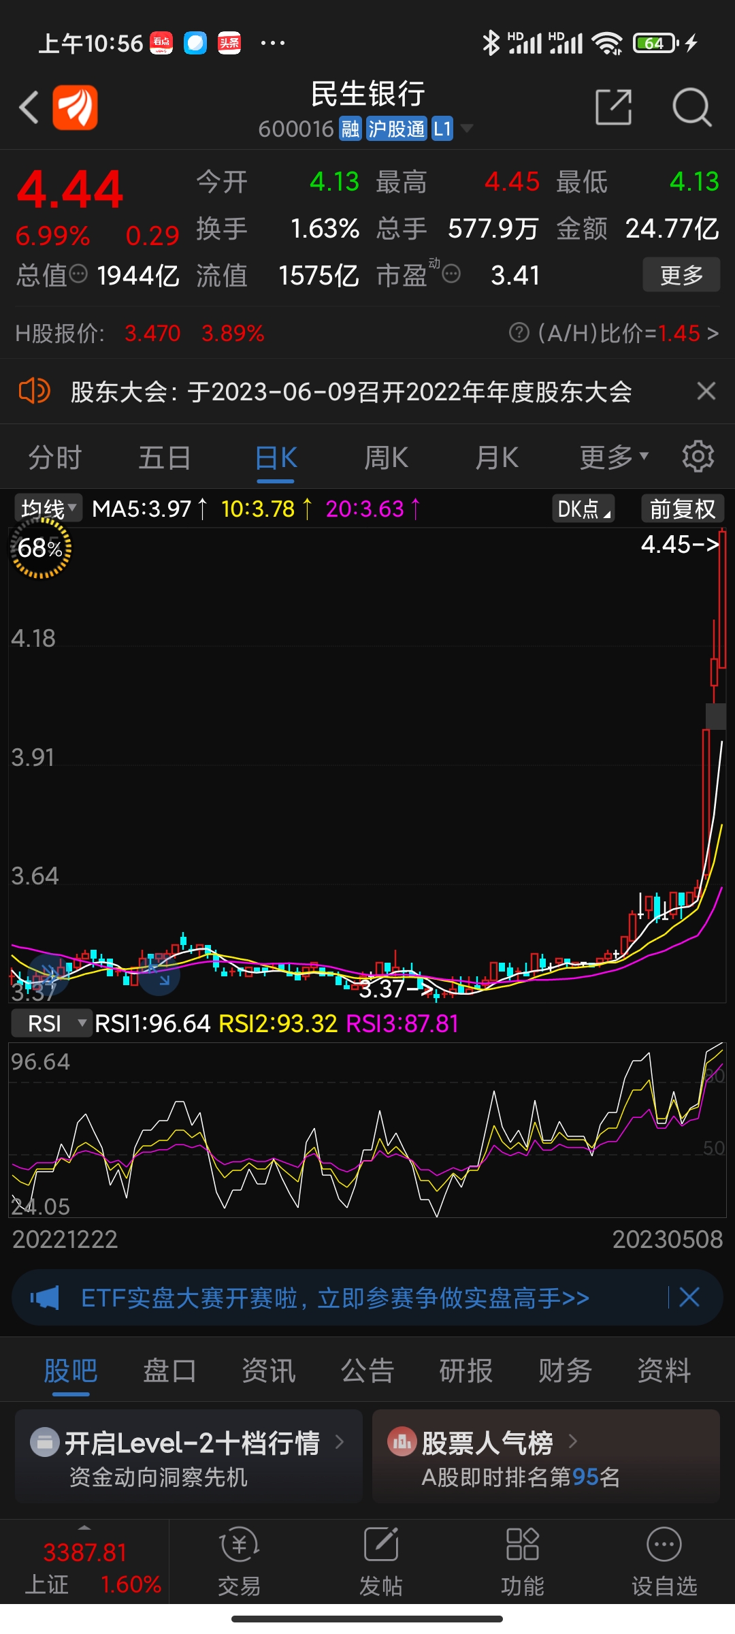Expand stock title dropdown triangle

click(x=467, y=128)
